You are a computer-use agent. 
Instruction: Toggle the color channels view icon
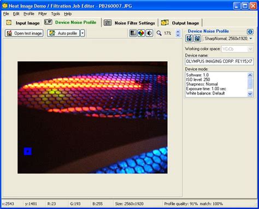(x=141, y=33)
